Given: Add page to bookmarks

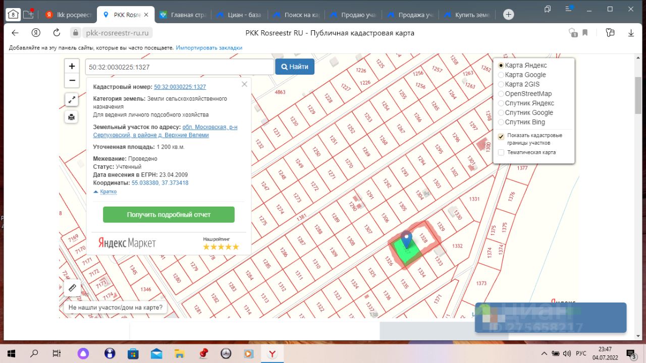Looking at the screenshot, I should click(x=585, y=33).
